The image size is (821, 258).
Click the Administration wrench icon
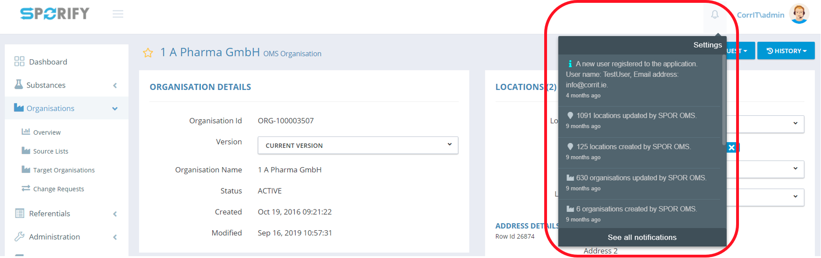point(19,236)
